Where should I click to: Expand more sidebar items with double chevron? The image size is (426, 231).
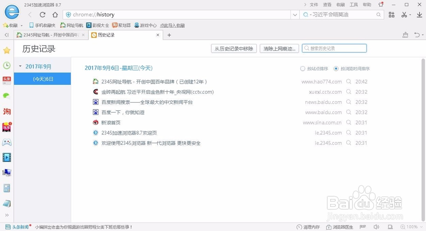(x=7, y=215)
